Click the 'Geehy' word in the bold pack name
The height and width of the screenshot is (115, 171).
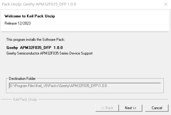point(12,47)
